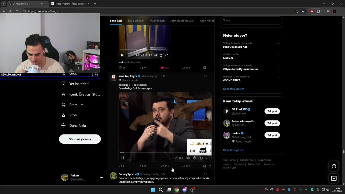Open account menu dots next to furkan
345x194 pixels.
pyautogui.click(x=102, y=177)
